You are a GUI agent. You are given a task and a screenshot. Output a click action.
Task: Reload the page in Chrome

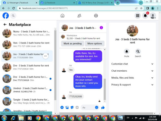pyautogui.click(x=14, y=8)
